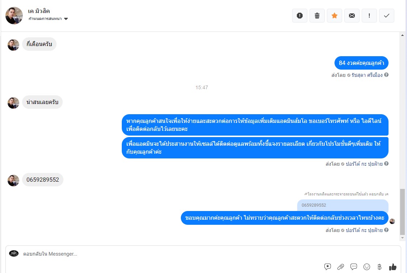407x273 pixels.
Task: Toggle the orange follow-up star
Action: coord(334,16)
